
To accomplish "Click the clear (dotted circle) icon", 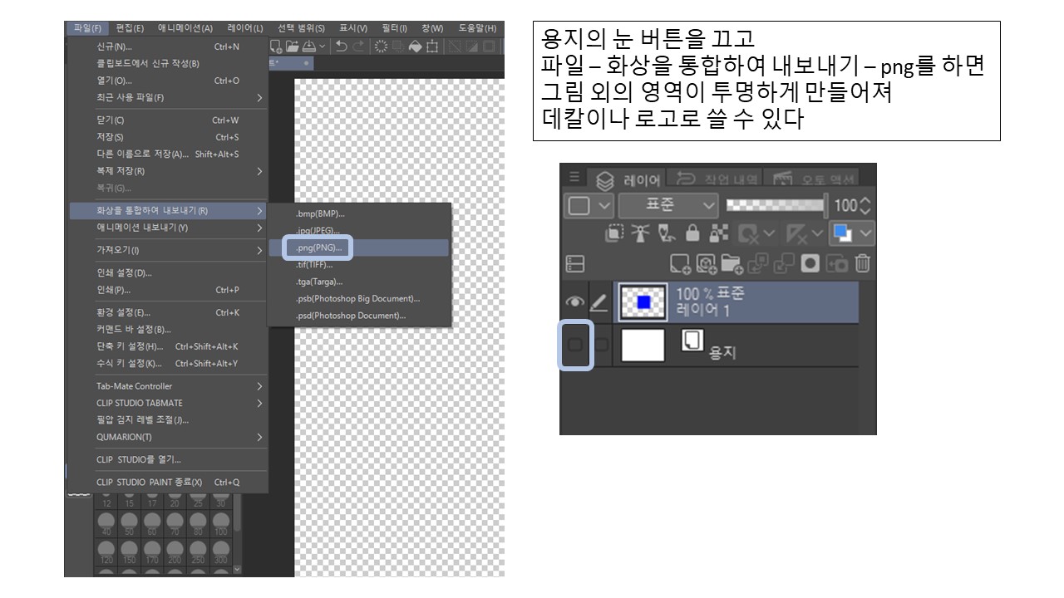I will pos(382,47).
